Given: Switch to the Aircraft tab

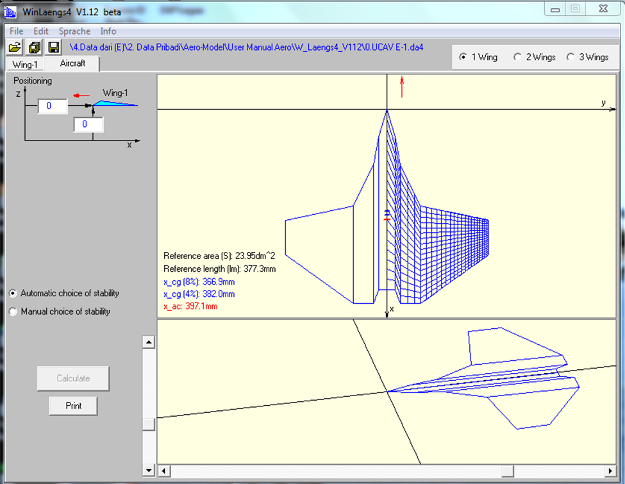Looking at the screenshot, I should (x=72, y=63).
